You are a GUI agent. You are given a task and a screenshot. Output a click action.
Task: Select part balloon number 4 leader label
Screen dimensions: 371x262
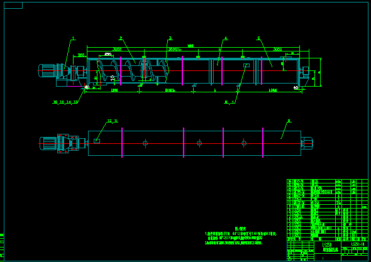tap(226, 38)
